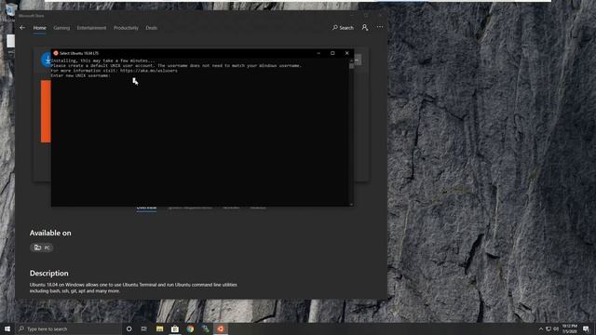The height and width of the screenshot is (335, 596).
Task: Go back in the Microsoft Store
Action: pos(22,28)
